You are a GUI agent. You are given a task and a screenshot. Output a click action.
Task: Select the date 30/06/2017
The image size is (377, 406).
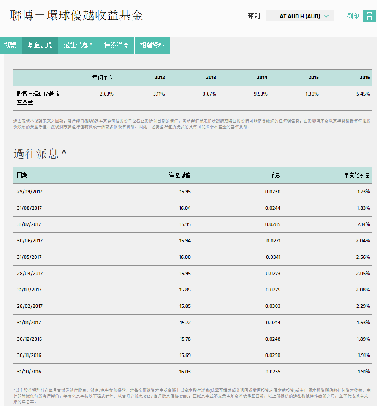(30, 240)
